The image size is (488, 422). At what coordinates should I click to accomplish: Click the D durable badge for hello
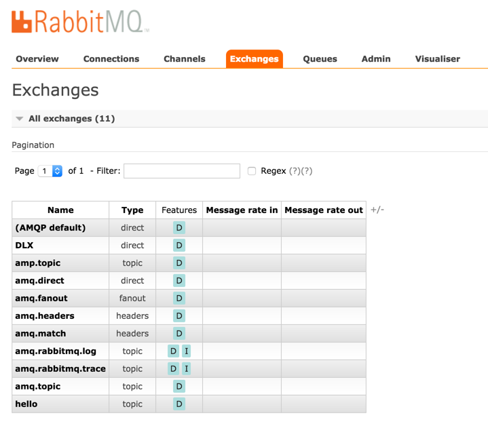click(x=179, y=404)
